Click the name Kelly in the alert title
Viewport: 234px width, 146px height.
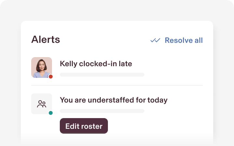tap(69, 64)
